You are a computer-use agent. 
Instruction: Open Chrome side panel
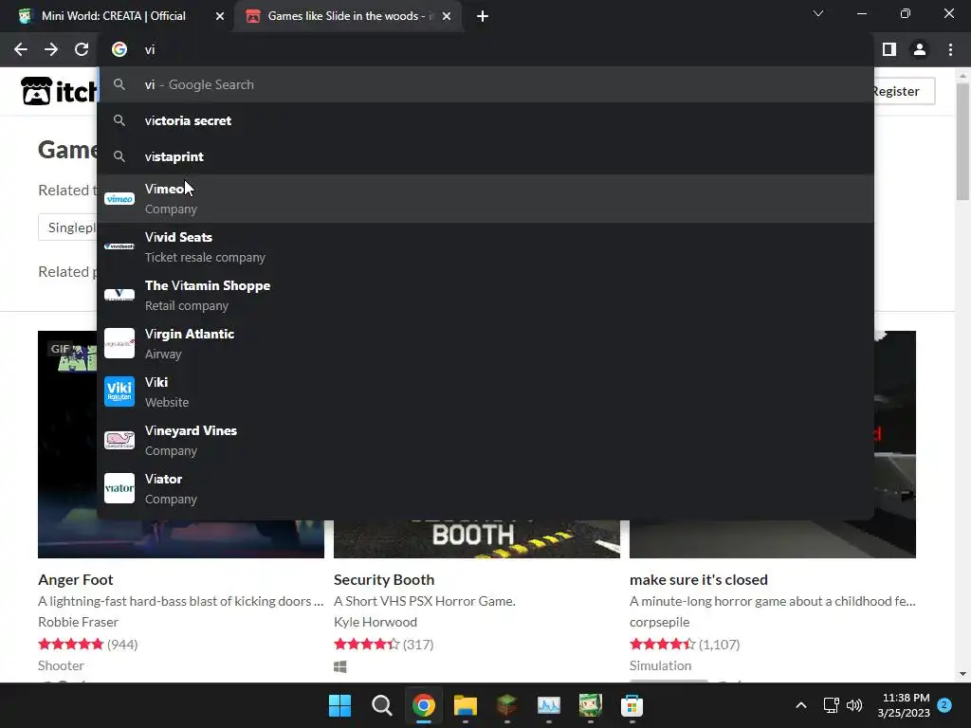(x=889, y=49)
